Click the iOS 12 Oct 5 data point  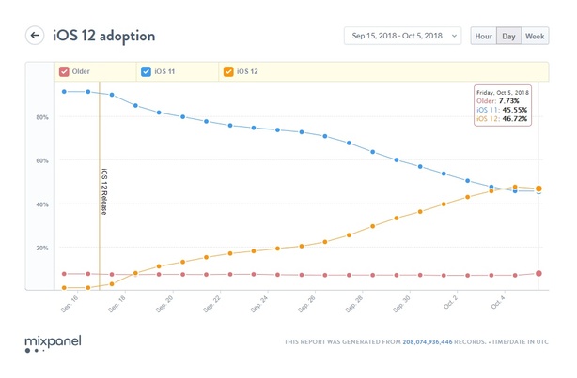click(538, 189)
